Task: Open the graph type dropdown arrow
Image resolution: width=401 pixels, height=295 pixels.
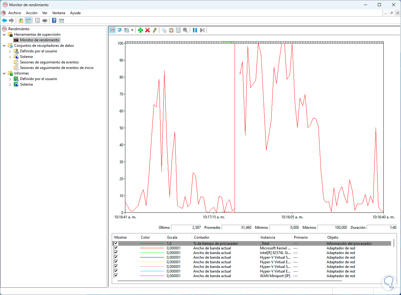Action: 132,30
